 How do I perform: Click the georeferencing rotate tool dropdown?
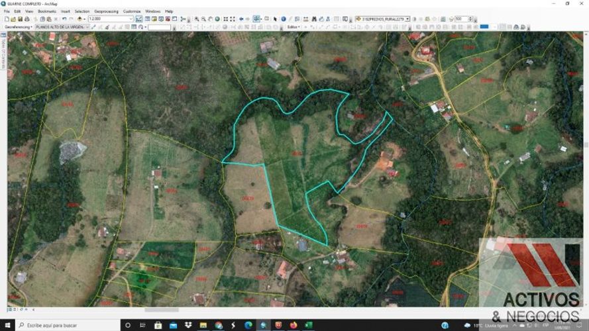pos(145,27)
